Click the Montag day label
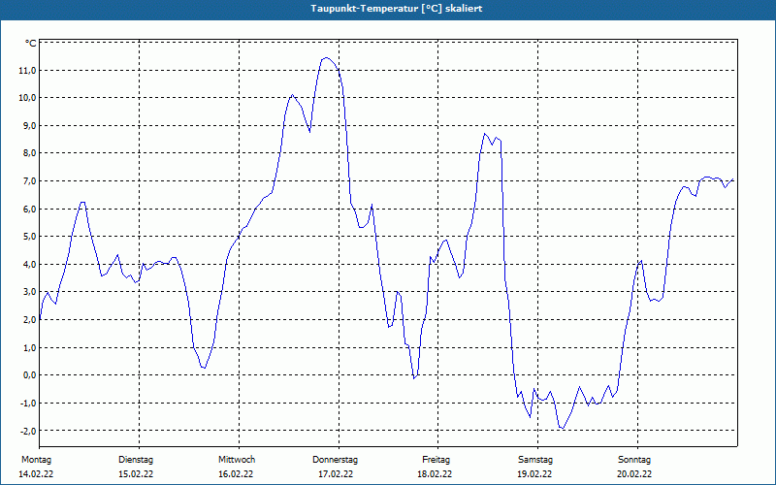776x485 pixels. pos(36,460)
